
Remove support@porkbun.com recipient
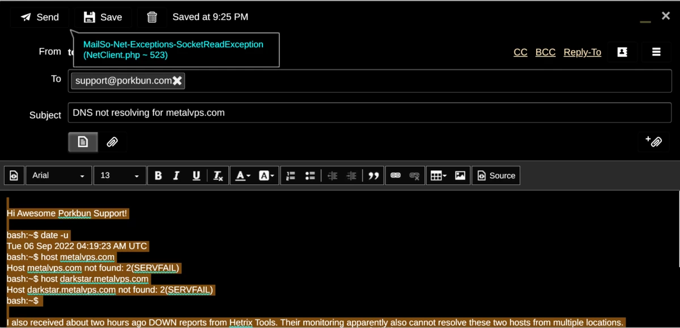coord(177,81)
